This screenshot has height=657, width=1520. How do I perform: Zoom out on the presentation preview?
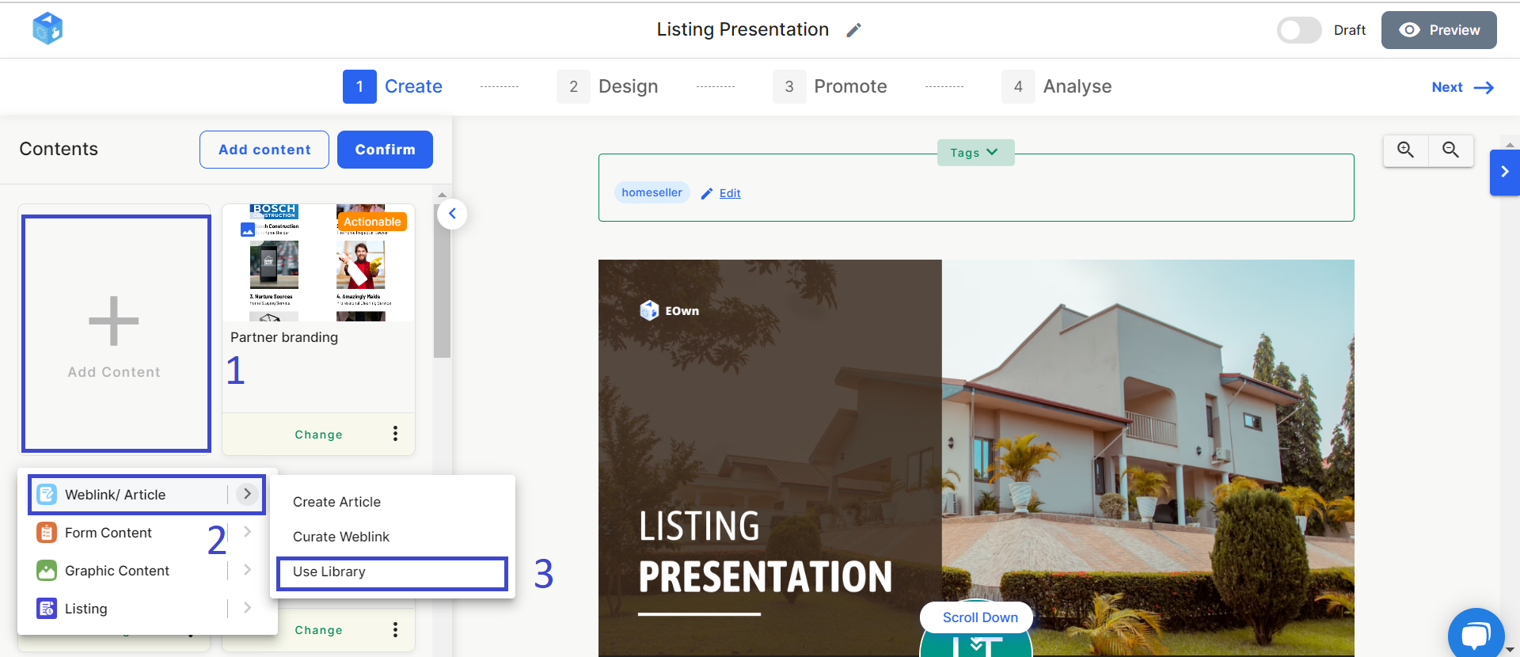point(1450,150)
